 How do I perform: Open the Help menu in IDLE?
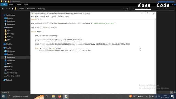pyautogui.click(x=67, y=16)
